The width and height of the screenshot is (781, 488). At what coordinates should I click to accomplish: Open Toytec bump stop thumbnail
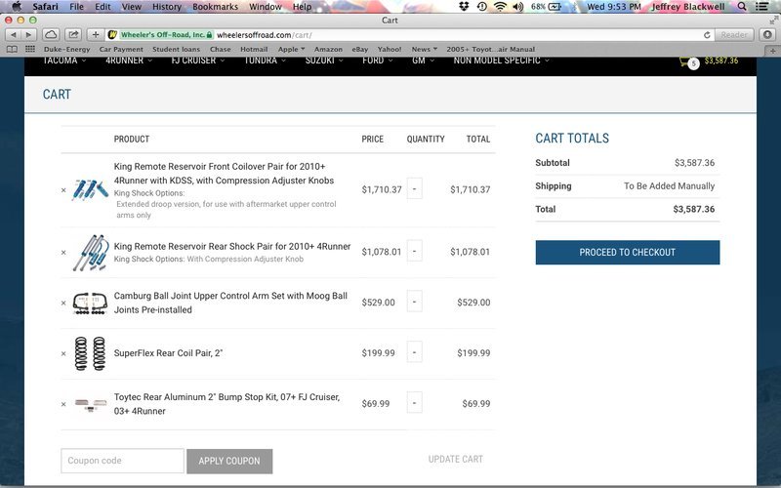91,404
